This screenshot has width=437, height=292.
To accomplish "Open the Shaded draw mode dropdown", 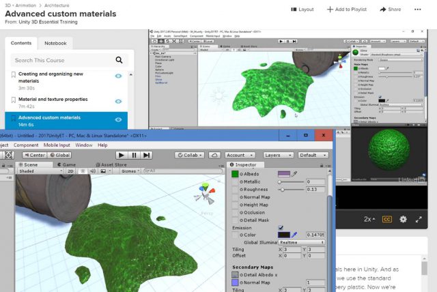I will 40,171.
